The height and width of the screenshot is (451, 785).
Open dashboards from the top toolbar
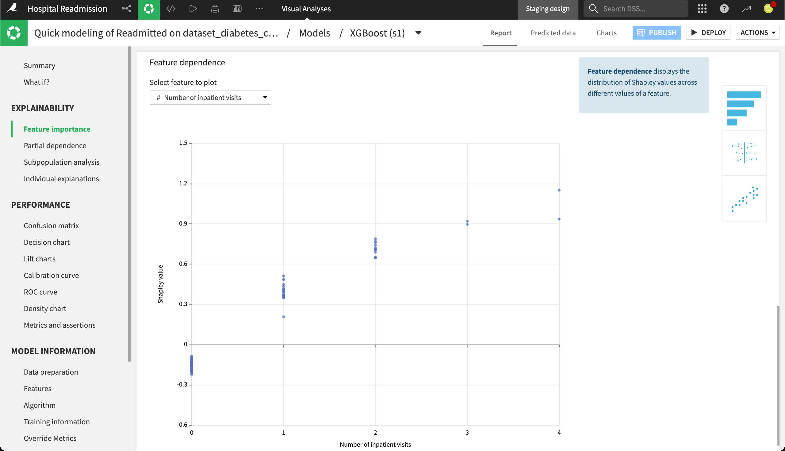click(x=237, y=9)
